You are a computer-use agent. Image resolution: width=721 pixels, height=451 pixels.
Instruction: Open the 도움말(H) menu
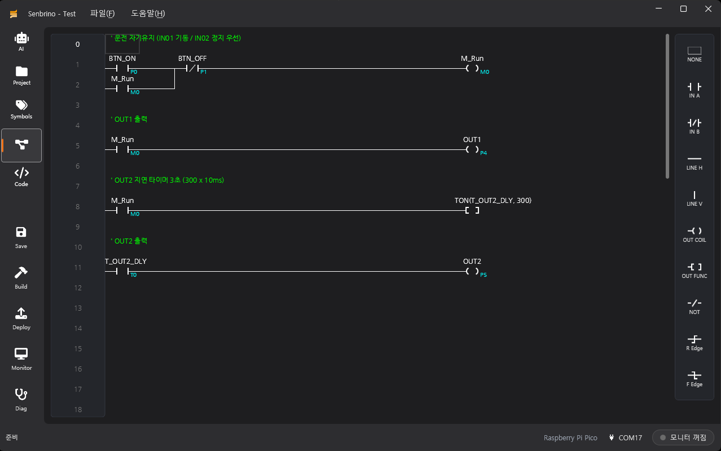point(148,14)
